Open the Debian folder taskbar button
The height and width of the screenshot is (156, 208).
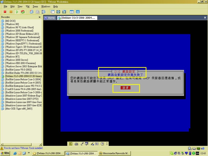48,153
